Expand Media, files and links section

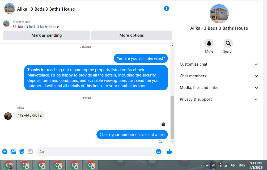pos(219,88)
